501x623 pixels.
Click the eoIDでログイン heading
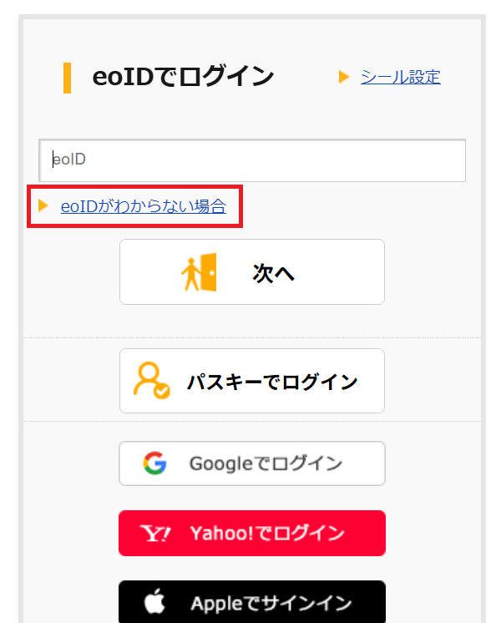click(183, 77)
